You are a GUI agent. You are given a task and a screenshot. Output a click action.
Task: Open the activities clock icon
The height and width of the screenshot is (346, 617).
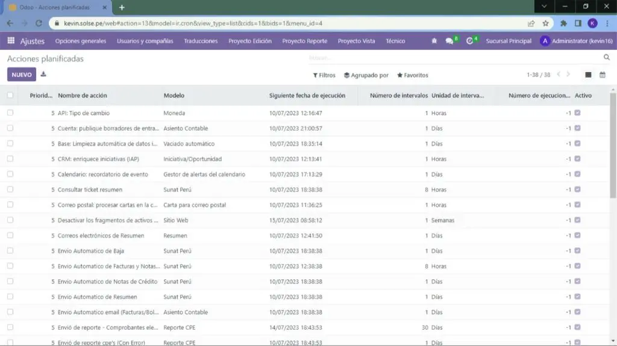(x=470, y=41)
